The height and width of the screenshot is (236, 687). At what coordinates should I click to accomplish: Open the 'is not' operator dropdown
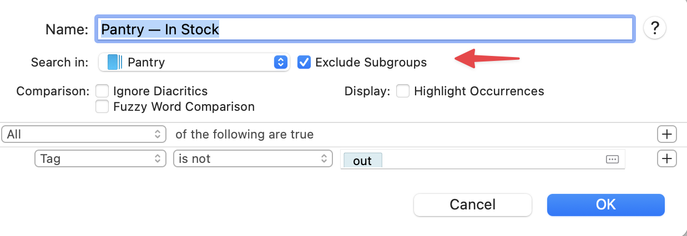pos(252,159)
